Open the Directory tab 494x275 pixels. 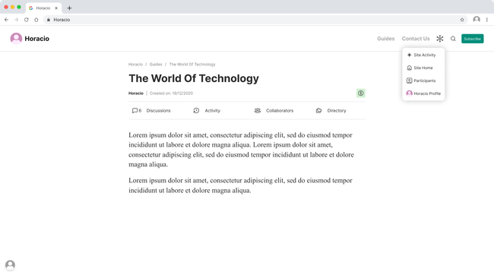(337, 111)
